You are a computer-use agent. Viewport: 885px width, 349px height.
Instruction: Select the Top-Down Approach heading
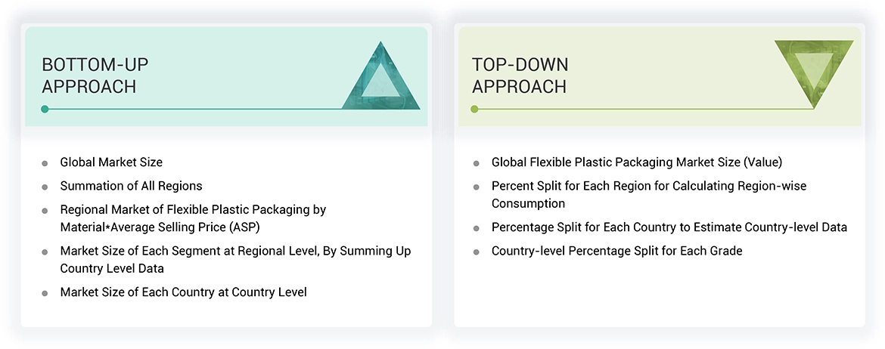(520, 76)
